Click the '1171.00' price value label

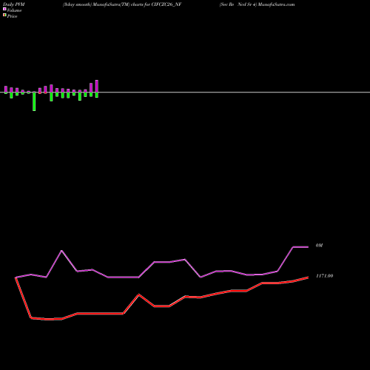click(325, 276)
